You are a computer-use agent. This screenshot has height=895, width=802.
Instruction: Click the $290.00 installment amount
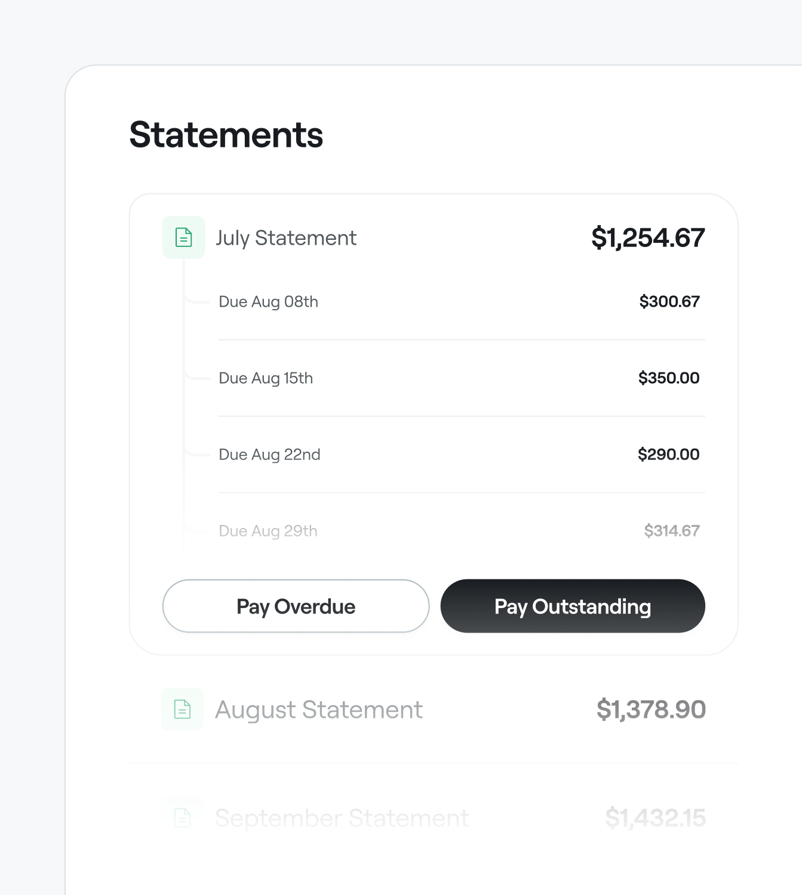669,455
